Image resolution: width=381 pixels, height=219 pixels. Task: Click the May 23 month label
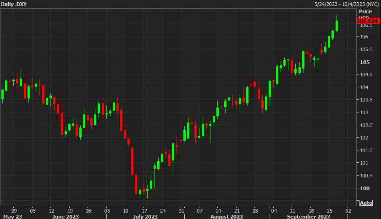12,216
